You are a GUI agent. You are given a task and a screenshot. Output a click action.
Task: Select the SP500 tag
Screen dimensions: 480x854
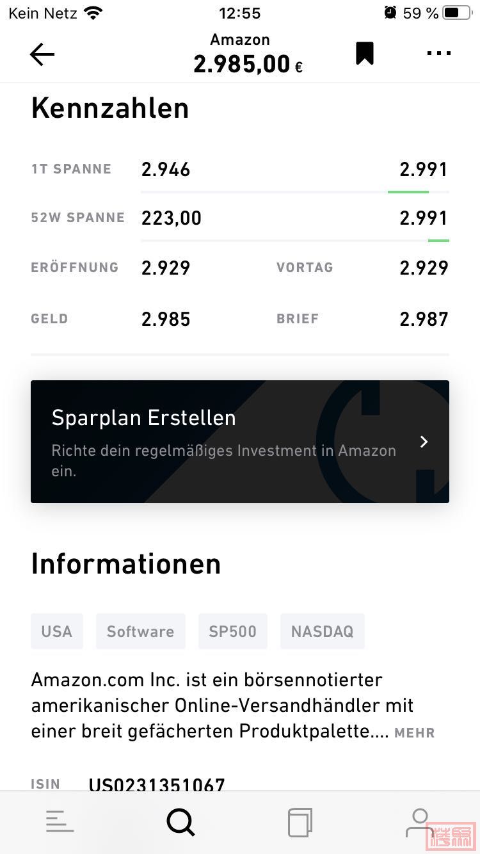[233, 631]
